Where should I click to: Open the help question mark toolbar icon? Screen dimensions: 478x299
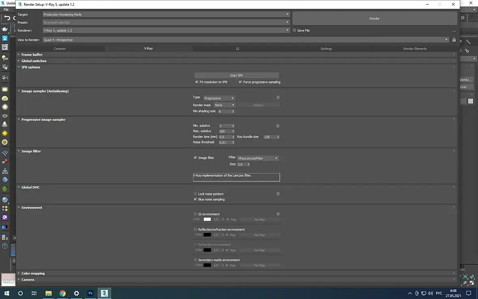(x=5, y=246)
